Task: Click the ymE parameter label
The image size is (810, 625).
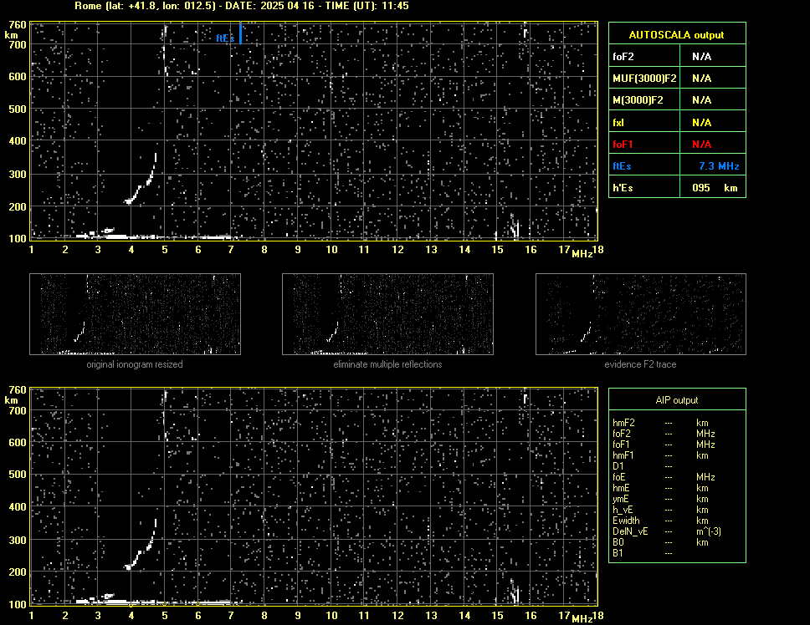Action: click(x=621, y=499)
